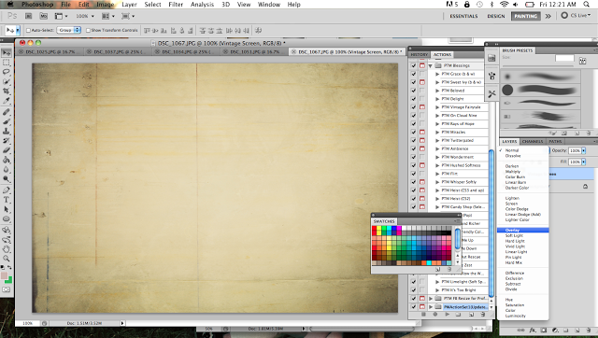598x338 pixels.
Task: Select the Move tool in toolbox
Action: click(x=7, y=53)
